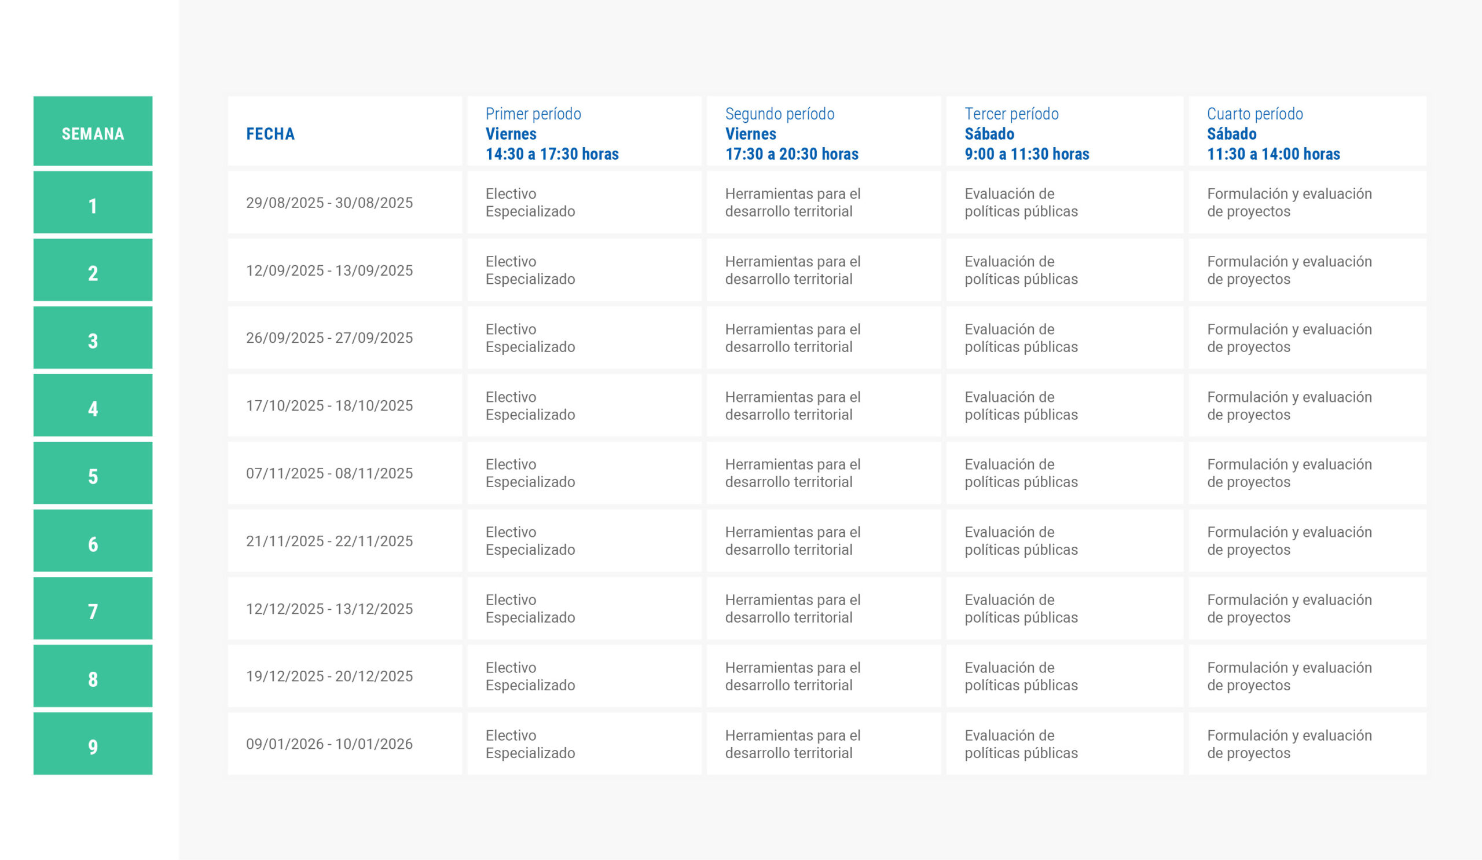Screen dimensions: 1482x860
Task: Click Electivo Especializado in 12/09/2025 row
Action: [x=584, y=270]
